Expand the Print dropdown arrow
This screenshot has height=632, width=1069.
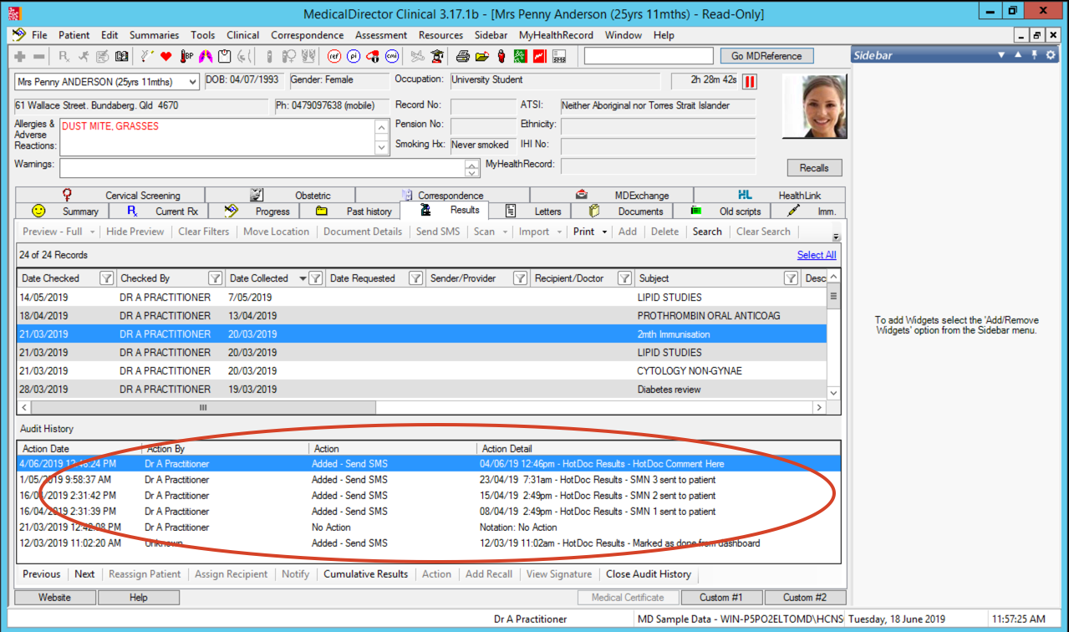pos(604,232)
